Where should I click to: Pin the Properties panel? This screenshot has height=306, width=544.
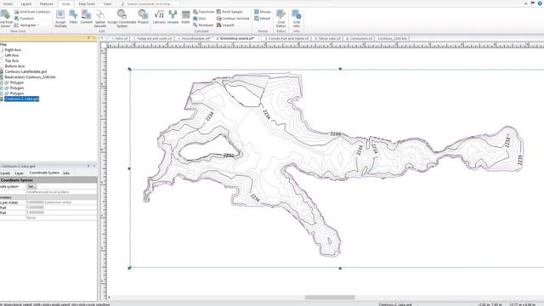pyautogui.click(x=88, y=167)
